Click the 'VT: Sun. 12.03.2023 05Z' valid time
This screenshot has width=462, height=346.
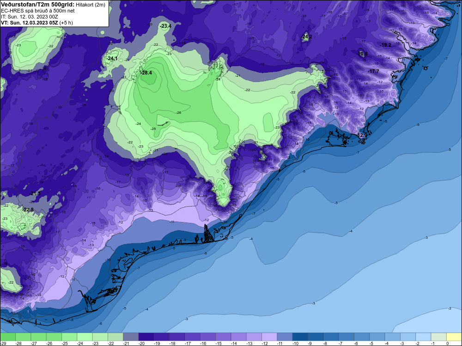pos(30,23)
